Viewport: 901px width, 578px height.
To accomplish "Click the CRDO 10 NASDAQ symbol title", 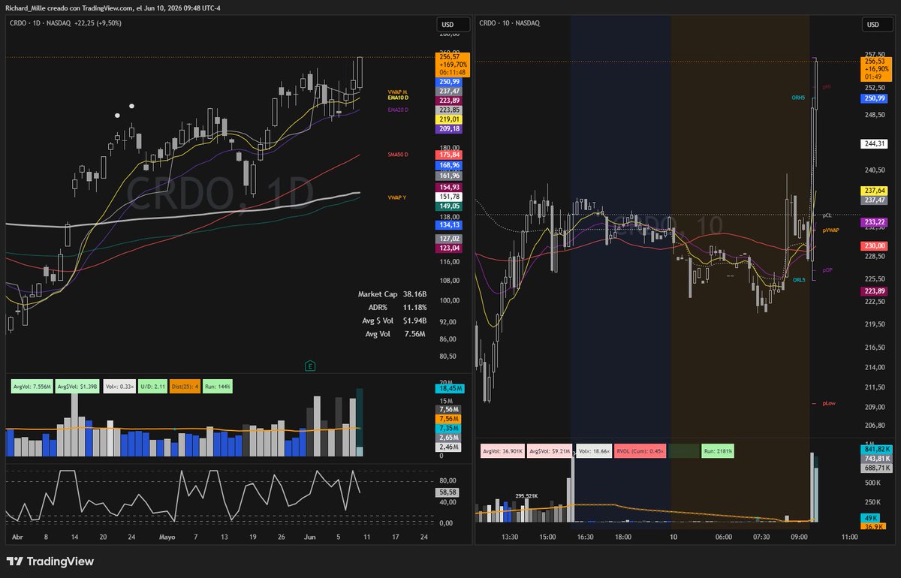I will pyautogui.click(x=509, y=23).
